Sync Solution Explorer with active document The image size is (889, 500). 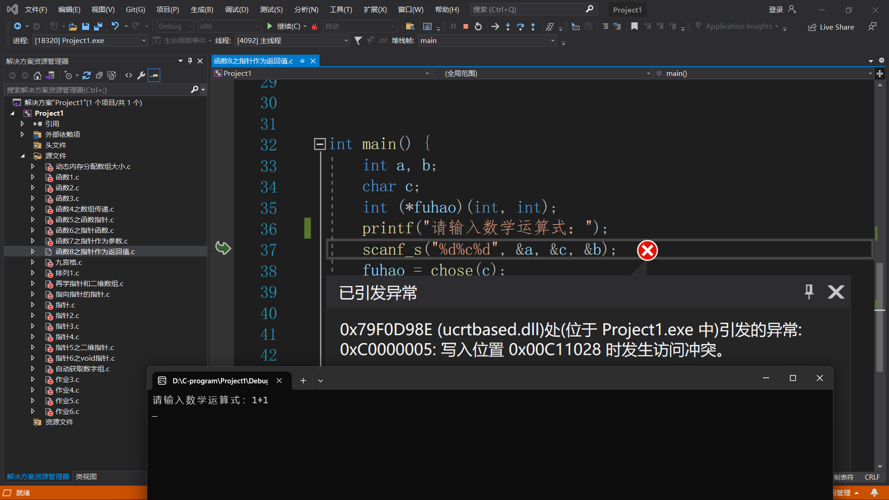(x=87, y=75)
